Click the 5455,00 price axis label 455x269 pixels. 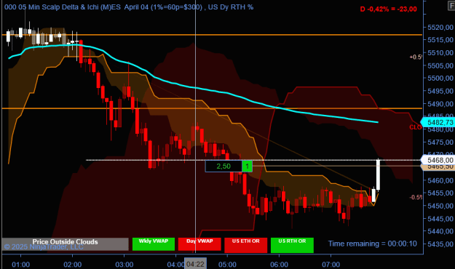pyautogui.click(x=440, y=193)
